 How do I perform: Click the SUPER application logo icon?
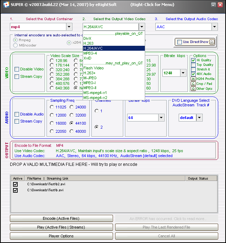pos(6,5)
